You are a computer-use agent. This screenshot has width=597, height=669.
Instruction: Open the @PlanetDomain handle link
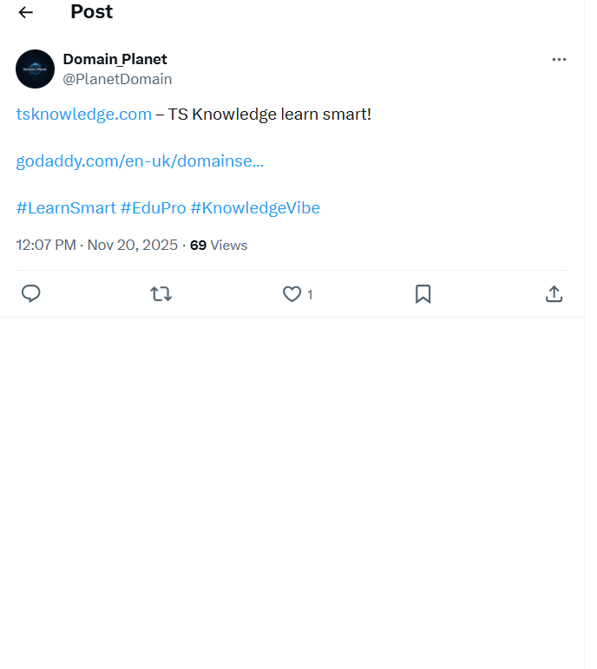(x=117, y=79)
